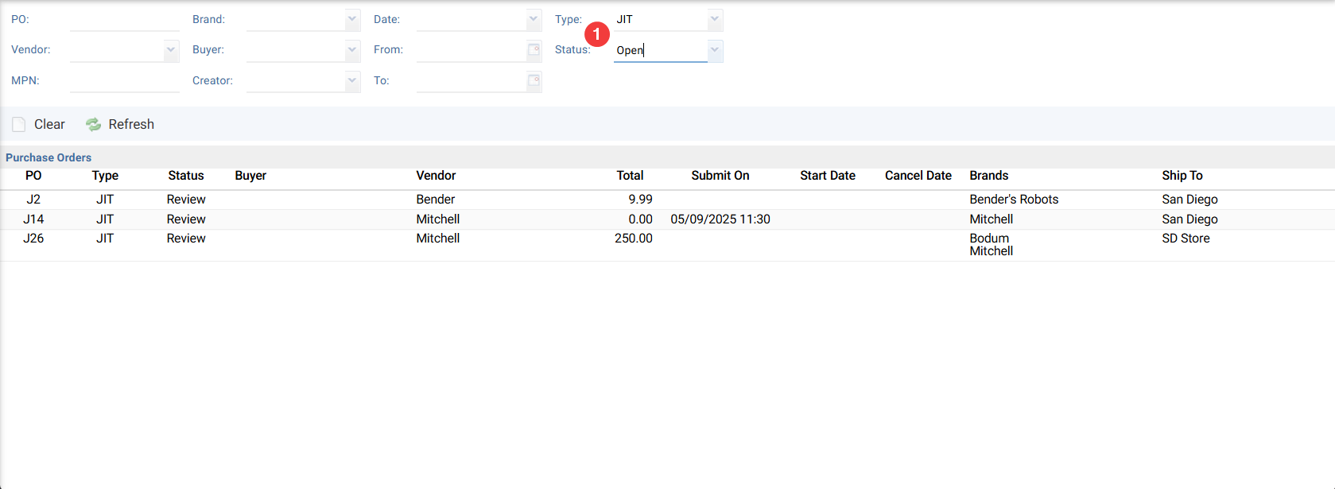Select purchase order J14
1335x489 pixels.
(33, 219)
